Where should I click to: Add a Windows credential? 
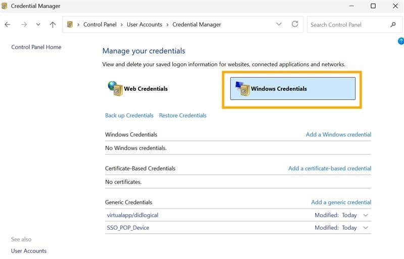coord(338,134)
